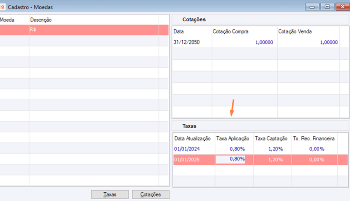Click the Cotações panel title
This screenshot has width=350, height=201.
[x=194, y=20]
